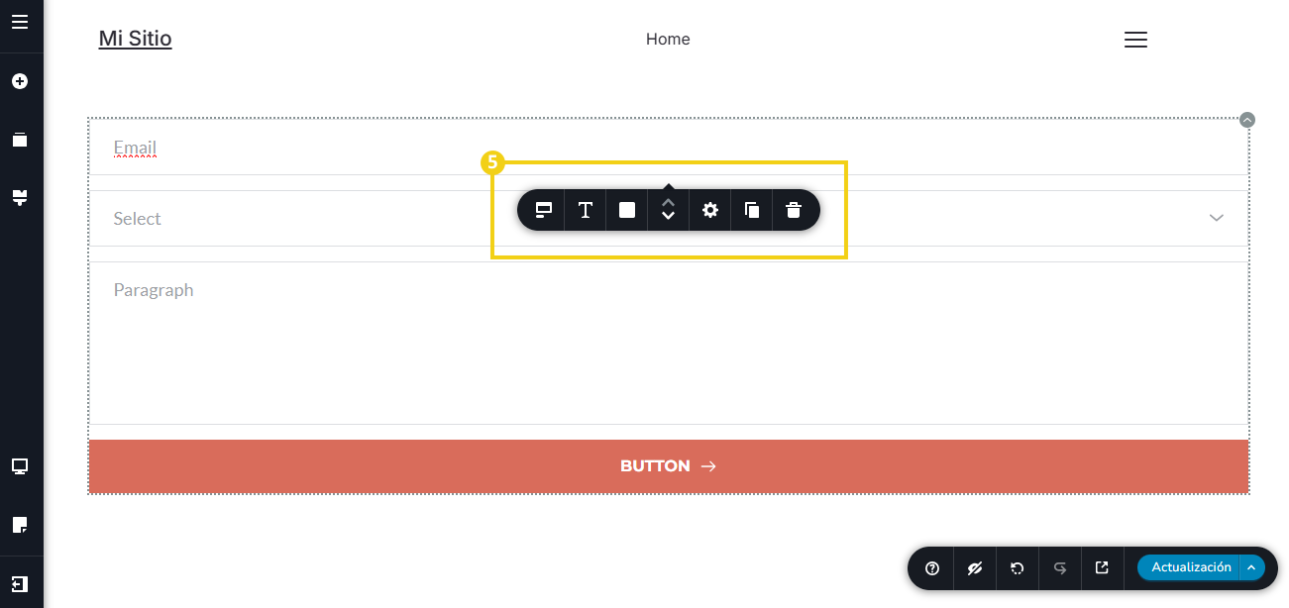Click the trash icon to delete the block
1289x608 pixels.
click(x=793, y=210)
